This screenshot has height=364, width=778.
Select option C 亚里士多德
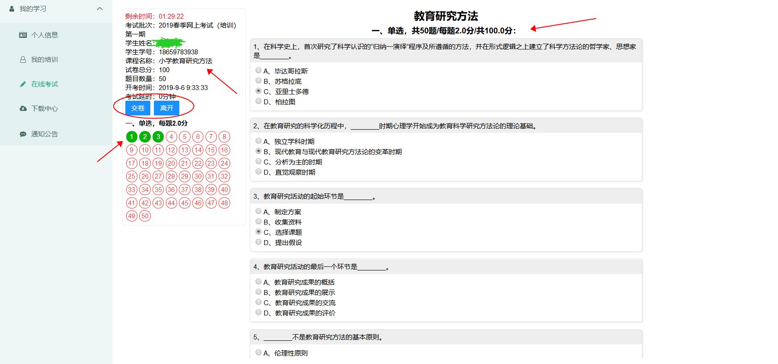(x=258, y=91)
